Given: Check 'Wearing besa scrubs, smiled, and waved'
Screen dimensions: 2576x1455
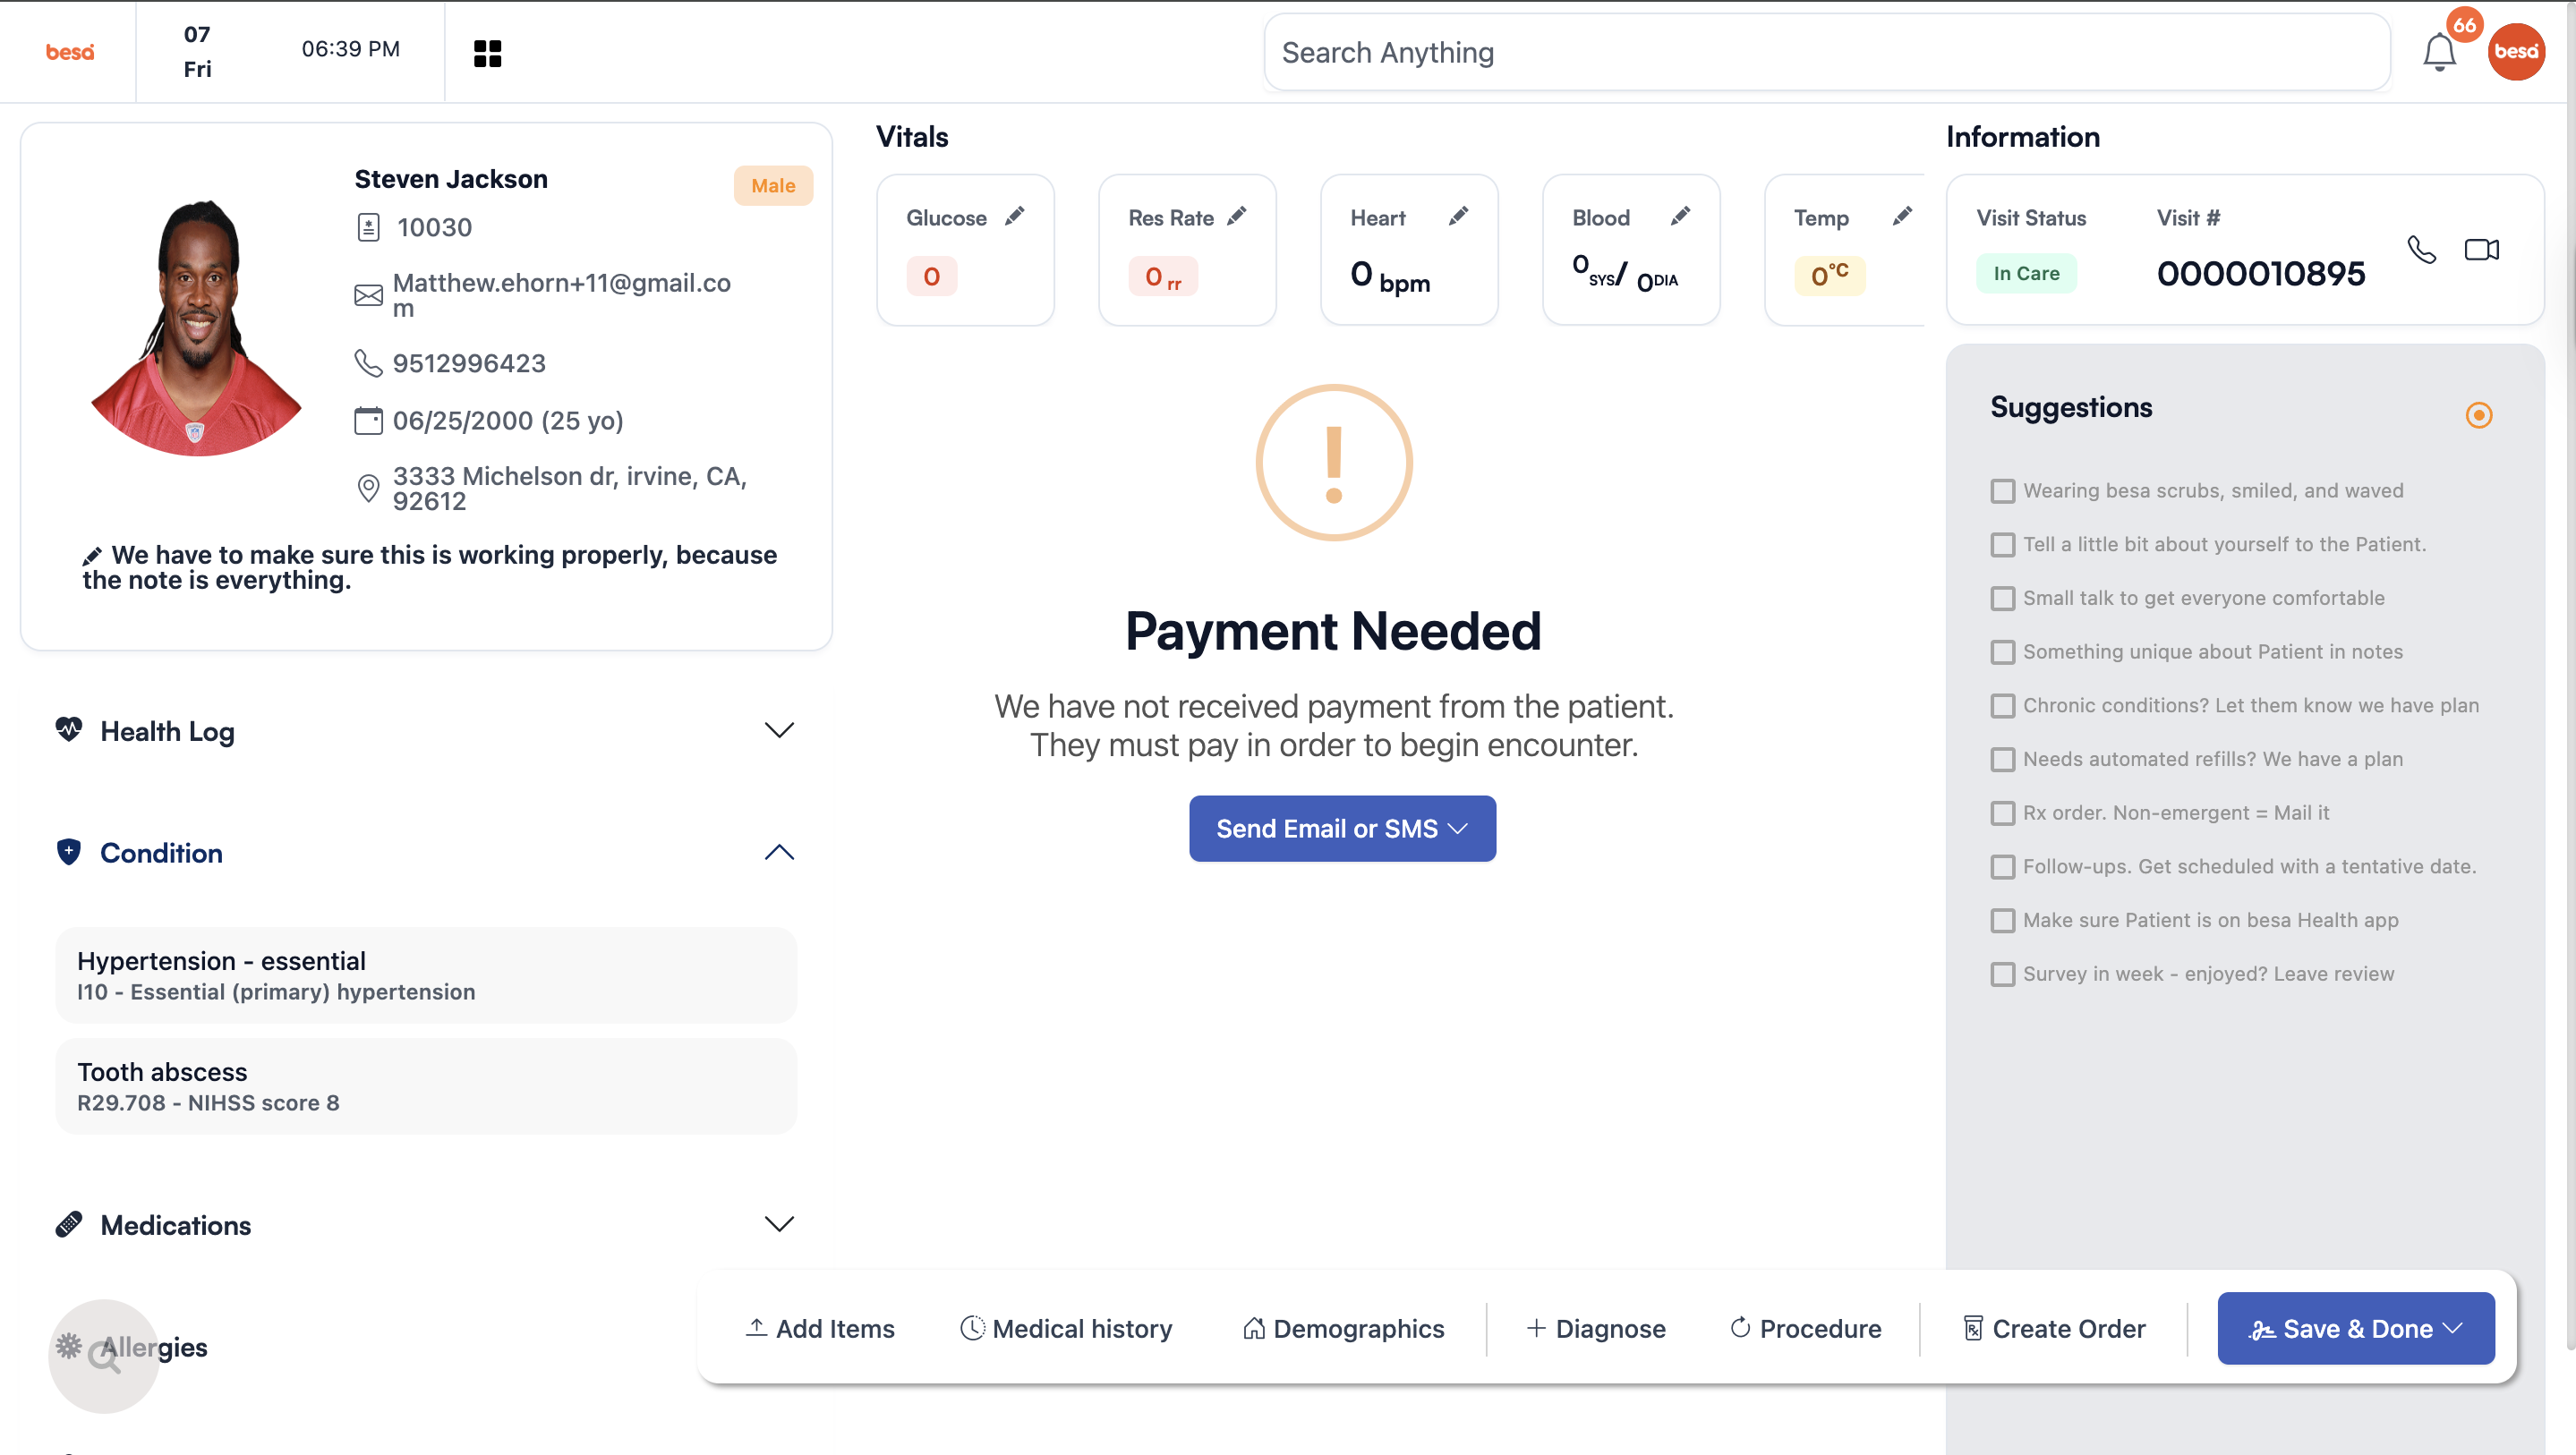Looking at the screenshot, I should point(2002,491).
